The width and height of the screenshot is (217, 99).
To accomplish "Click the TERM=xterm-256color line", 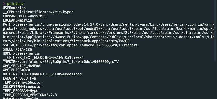I will (23, 83).
